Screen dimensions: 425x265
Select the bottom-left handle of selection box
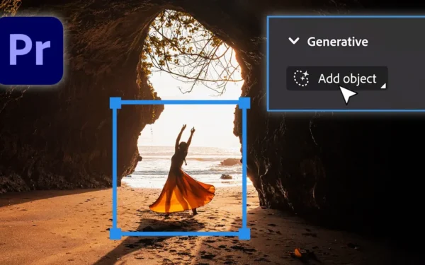[x=115, y=234]
